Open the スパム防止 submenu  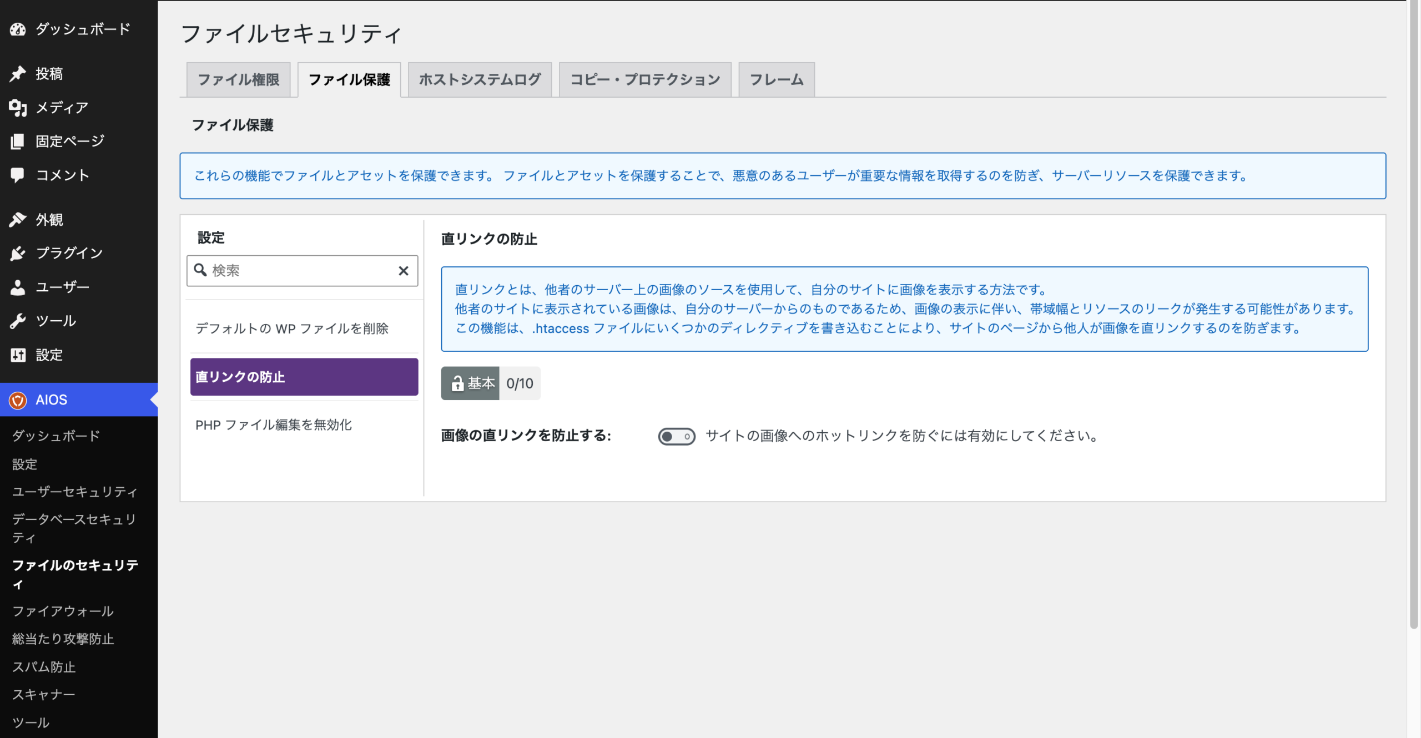44,667
